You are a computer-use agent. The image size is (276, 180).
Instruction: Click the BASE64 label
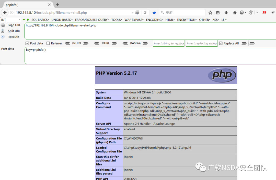tap(135, 43)
